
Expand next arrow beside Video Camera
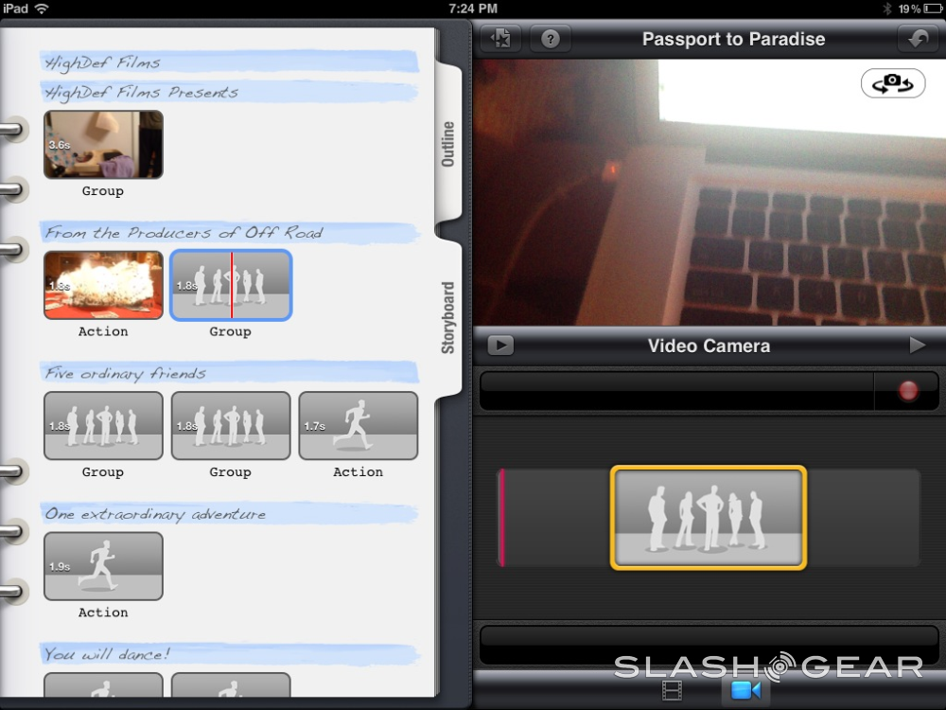point(917,346)
